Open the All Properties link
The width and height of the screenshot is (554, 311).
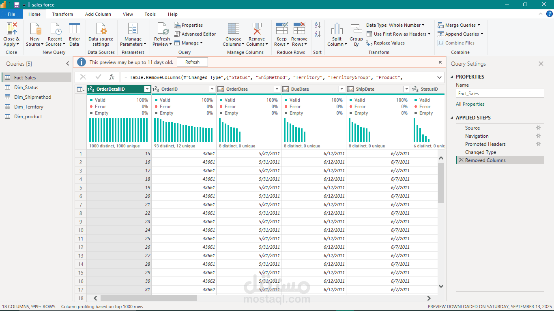470,104
